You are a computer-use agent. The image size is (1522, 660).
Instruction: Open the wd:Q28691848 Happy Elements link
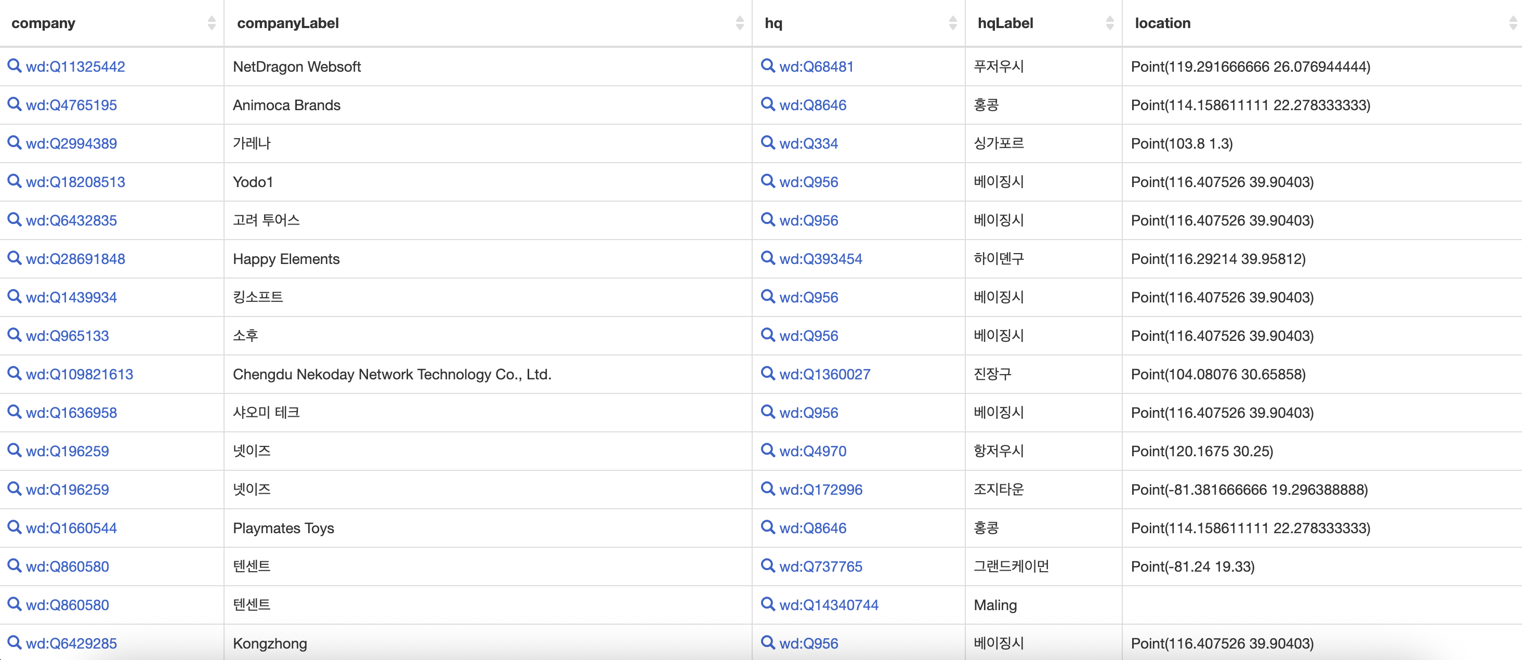75,259
